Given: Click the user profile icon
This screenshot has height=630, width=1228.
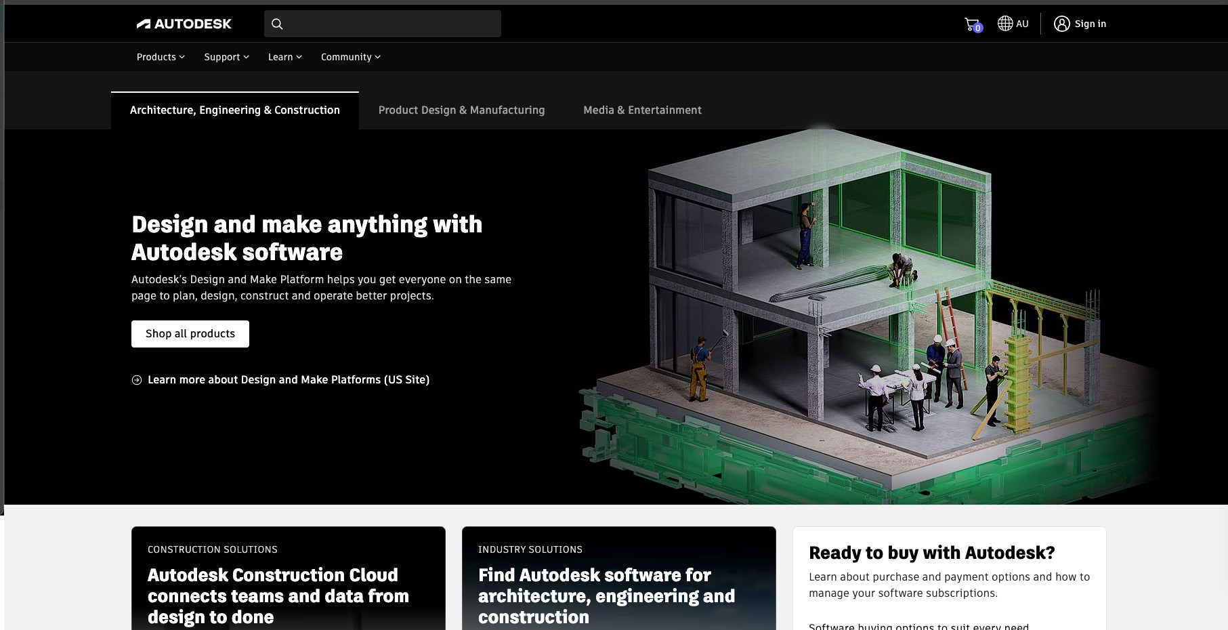Looking at the screenshot, I should point(1061,24).
